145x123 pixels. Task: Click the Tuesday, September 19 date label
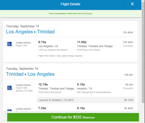[22, 69]
